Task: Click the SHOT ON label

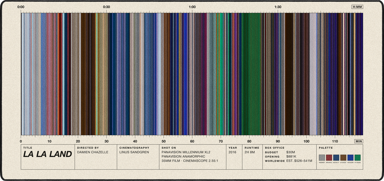Action: [x=169, y=148]
